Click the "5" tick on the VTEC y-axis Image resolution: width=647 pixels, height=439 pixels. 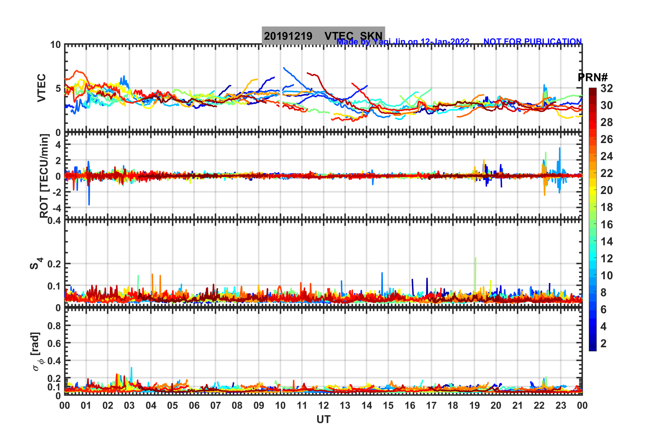click(x=58, y=88)
